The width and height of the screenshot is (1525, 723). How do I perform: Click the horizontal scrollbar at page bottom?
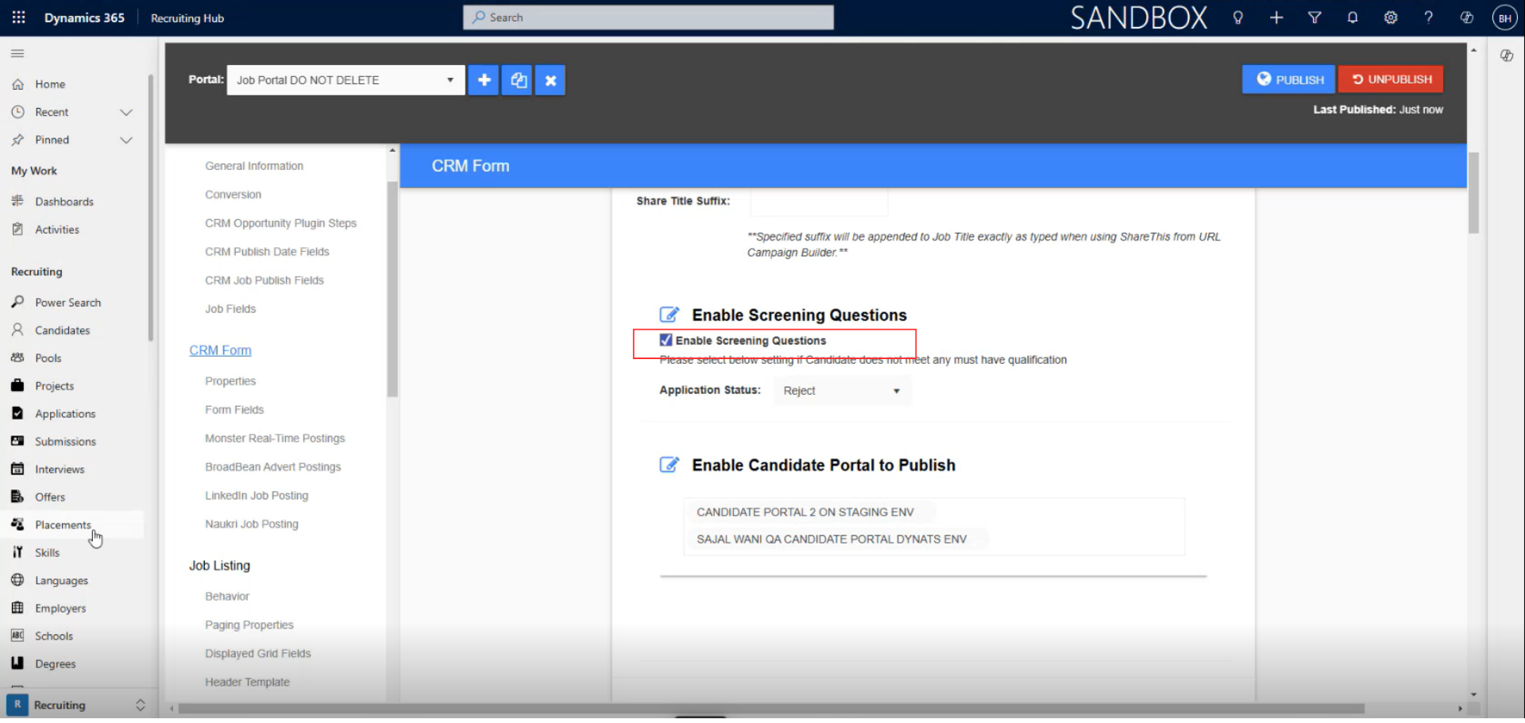770,709
